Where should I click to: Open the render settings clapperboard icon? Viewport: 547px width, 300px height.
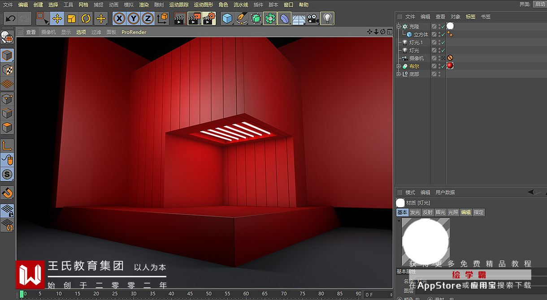pyautogui.click(x=209, y=19)
